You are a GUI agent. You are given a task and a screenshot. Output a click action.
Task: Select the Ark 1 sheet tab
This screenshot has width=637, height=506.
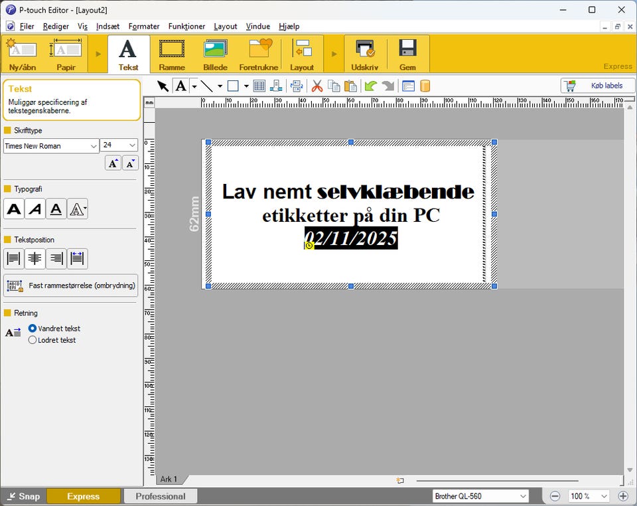click(x=169, y=479)
